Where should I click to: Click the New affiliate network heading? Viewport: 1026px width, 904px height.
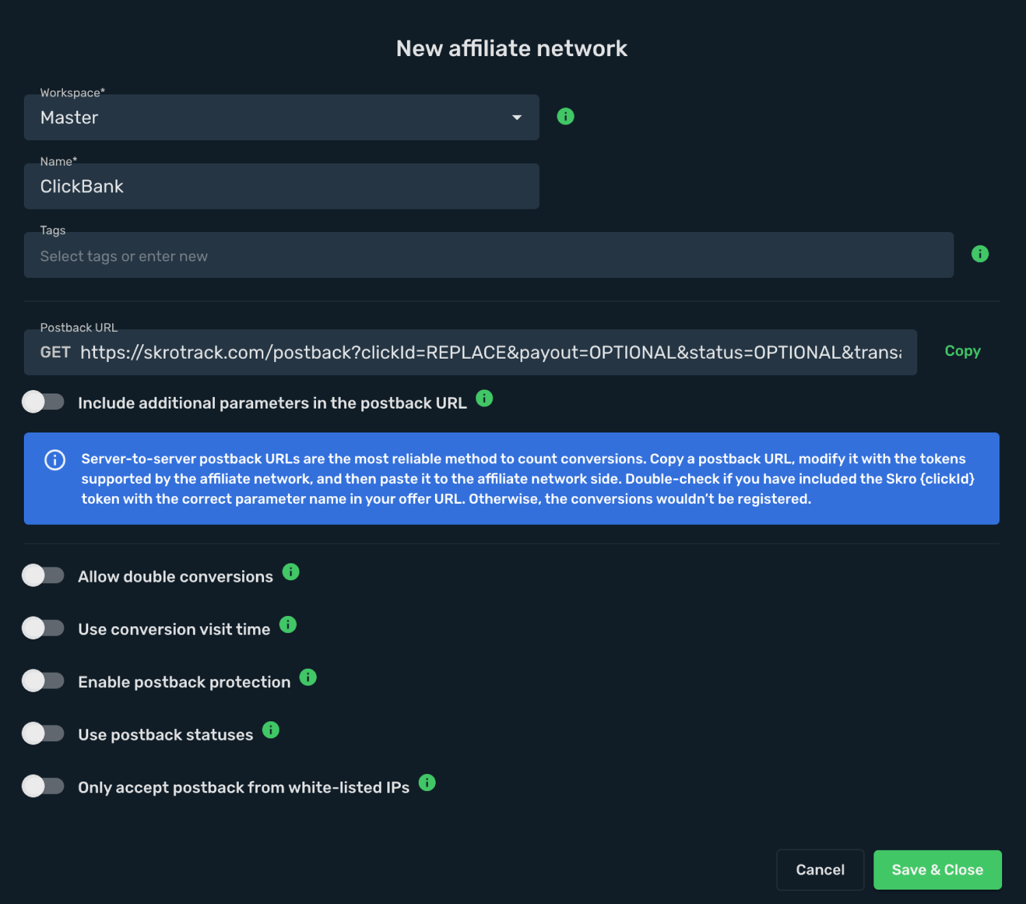coord(512,49)
